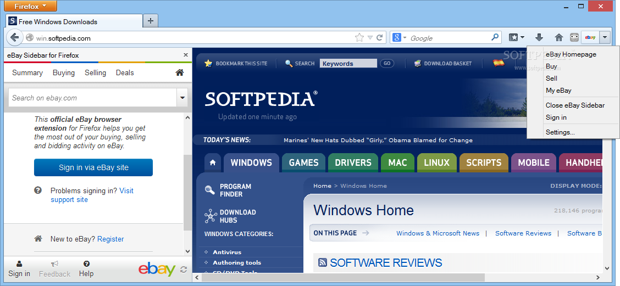Go to browser Home via house toolbar icon
The width and height of the screenshot is (620, 286).
tap(558, 37)
